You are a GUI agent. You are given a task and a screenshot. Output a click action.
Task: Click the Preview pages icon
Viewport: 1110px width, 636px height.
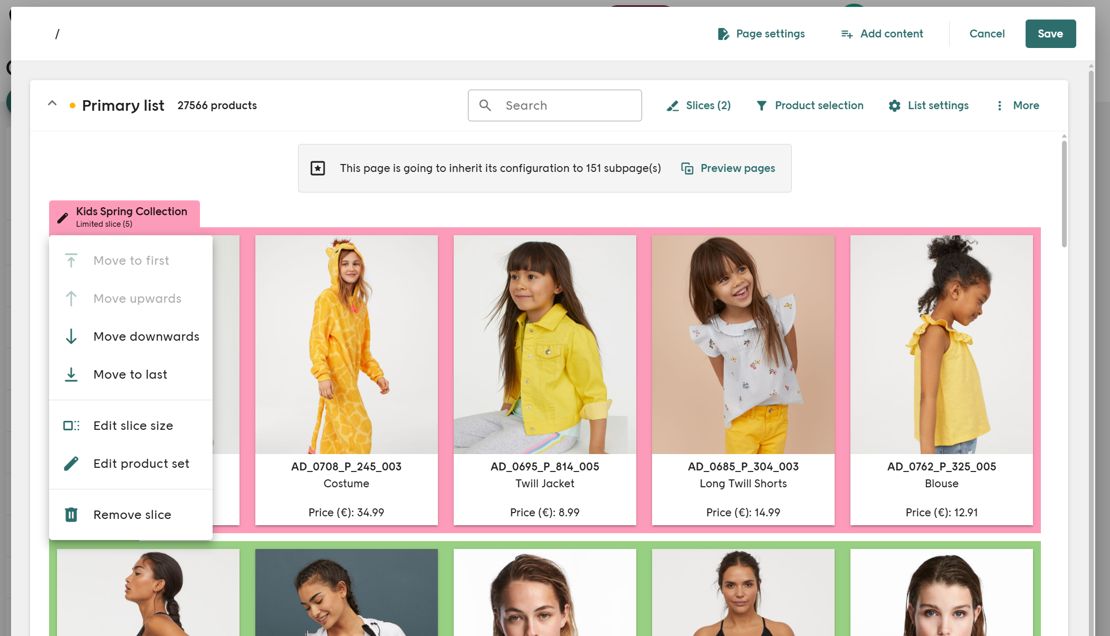pyautogui.click(x=687, y=168)
